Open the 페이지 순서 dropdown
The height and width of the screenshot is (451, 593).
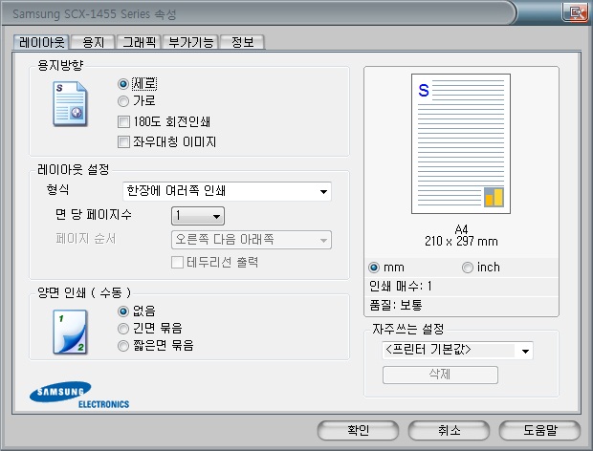click(252, 240)
